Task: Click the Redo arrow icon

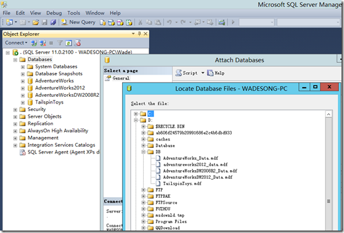Action: click(x=183, y=22)
